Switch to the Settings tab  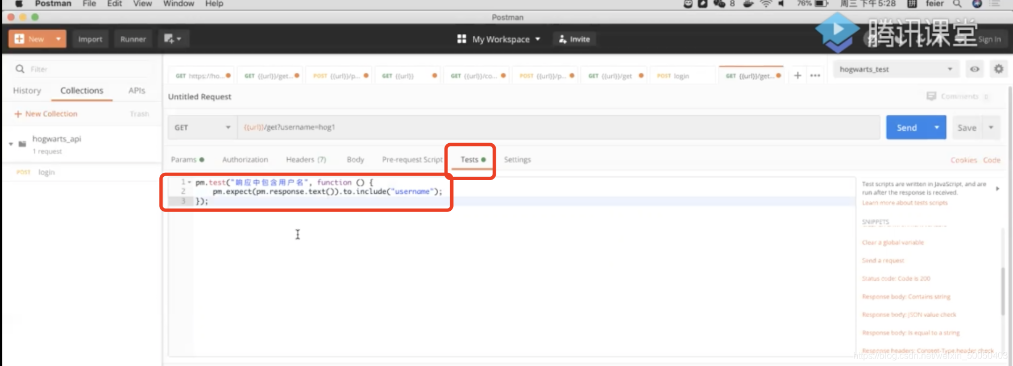click(517, 160)
